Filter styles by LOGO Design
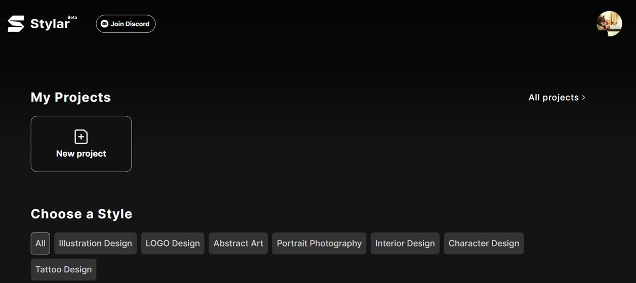Viewport: 636px width, 283px height. (x=173, y=243)
